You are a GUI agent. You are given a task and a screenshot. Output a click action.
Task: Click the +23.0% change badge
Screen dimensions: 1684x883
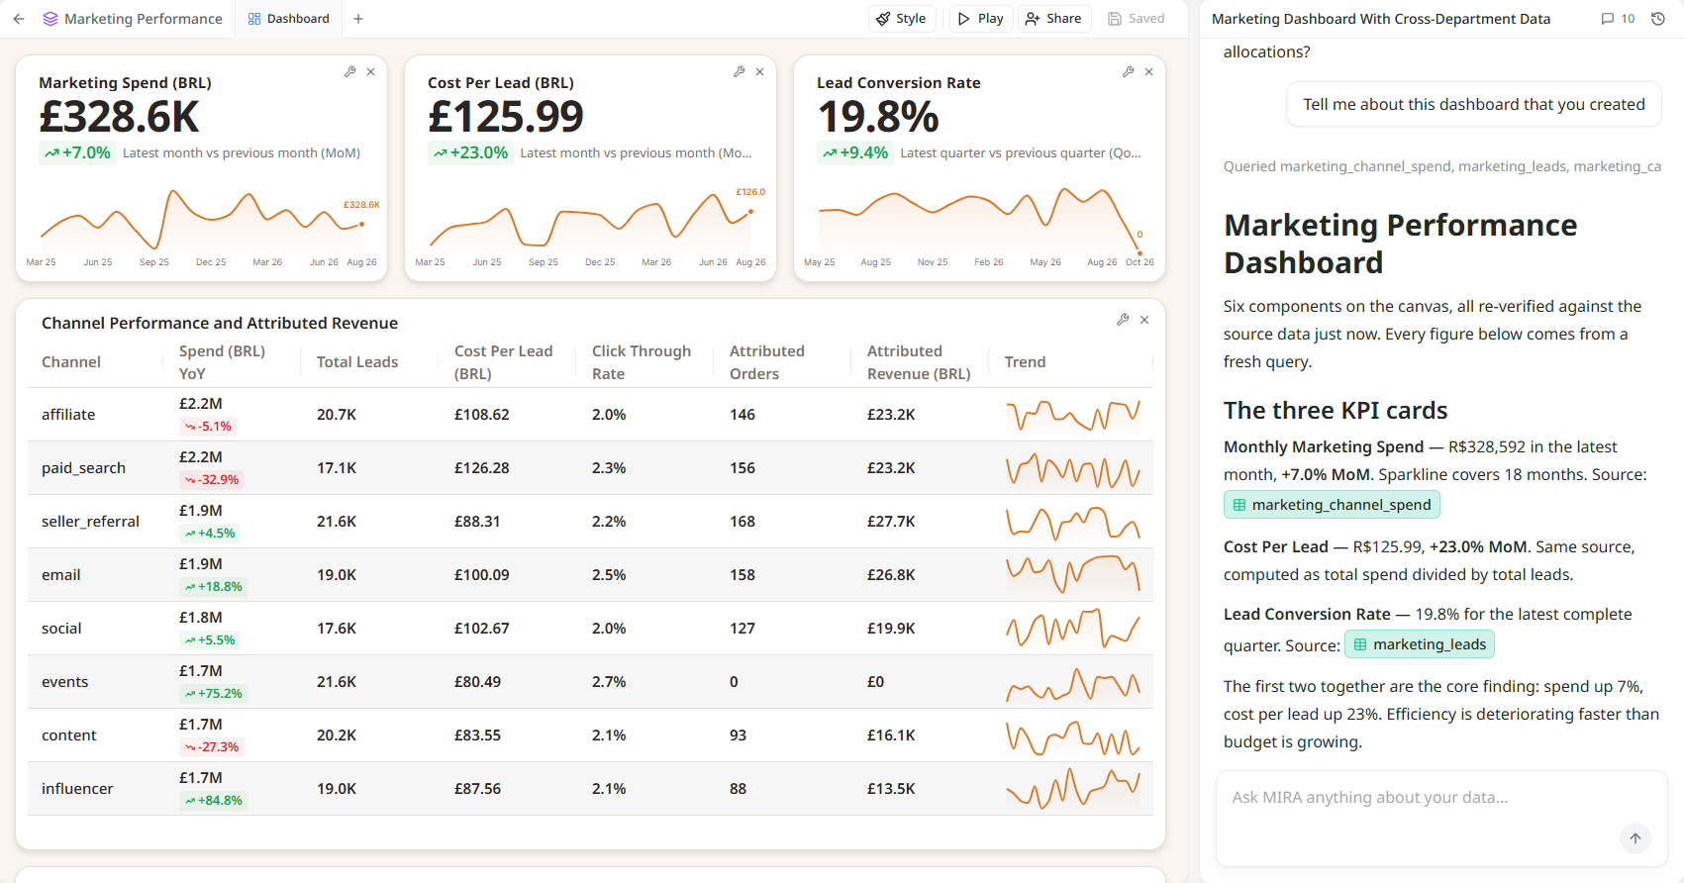pyautogui.click(x=470, y=152)
